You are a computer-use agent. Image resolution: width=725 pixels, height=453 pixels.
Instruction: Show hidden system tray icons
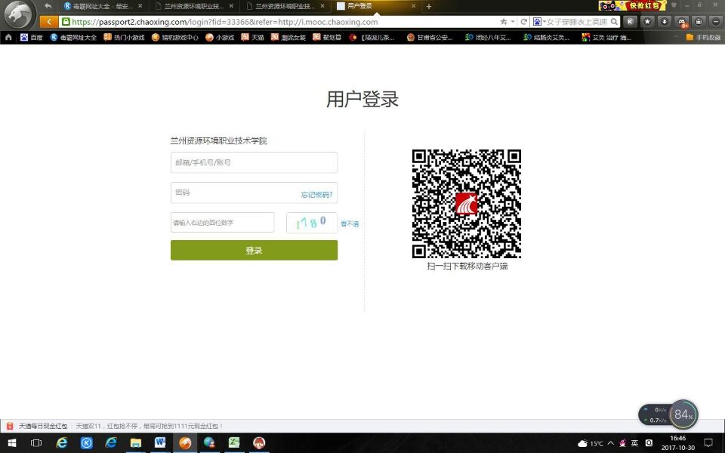pyautogui.click(x=611, y=443)
